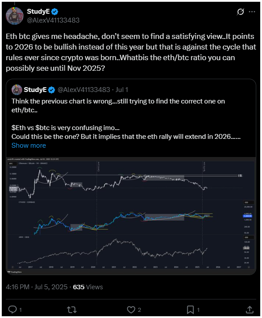Open the TradingView chart image
The height and width of the screenshot is (318, 262).
pyautogui.click(x=131, y=216)
